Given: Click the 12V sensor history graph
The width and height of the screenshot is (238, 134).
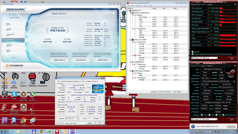Looking at the screenshot, I should [x=228, y=35].
